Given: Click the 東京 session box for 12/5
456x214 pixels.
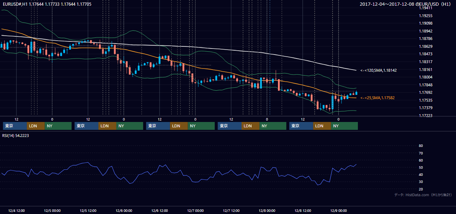Looking at the screenshot, I should 86,126.
